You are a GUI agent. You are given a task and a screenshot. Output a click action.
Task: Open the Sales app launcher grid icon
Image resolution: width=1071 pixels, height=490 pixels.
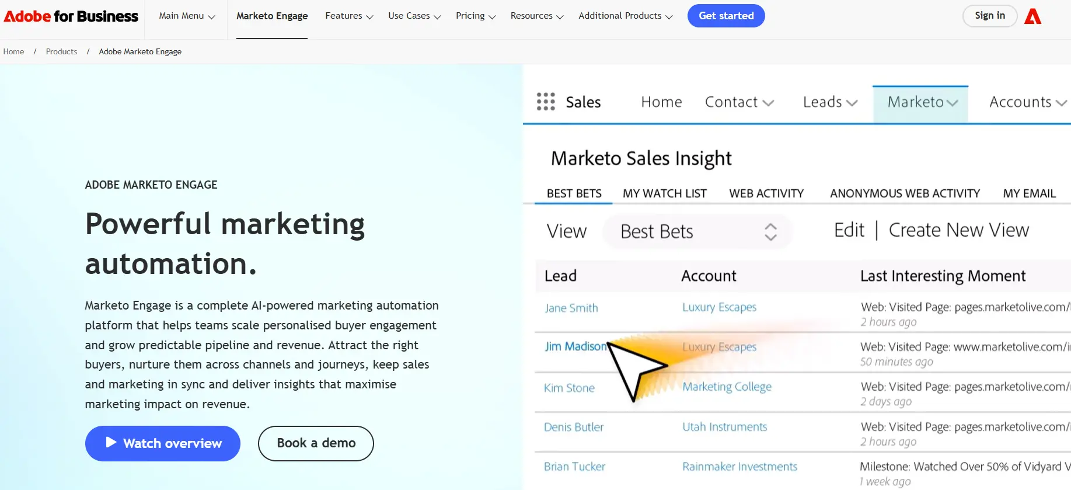[x=546, y=102]
